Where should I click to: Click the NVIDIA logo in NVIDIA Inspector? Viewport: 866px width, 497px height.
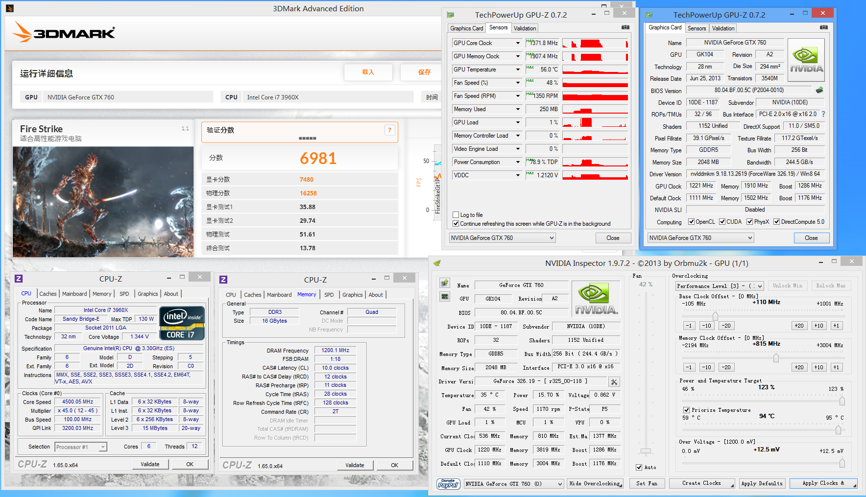[x=596, y=298]
